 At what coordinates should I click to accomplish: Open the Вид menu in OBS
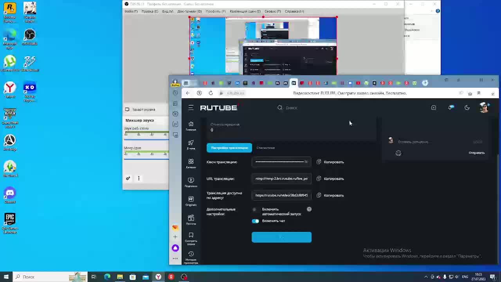pyautogui.click(x=168, y=11)
